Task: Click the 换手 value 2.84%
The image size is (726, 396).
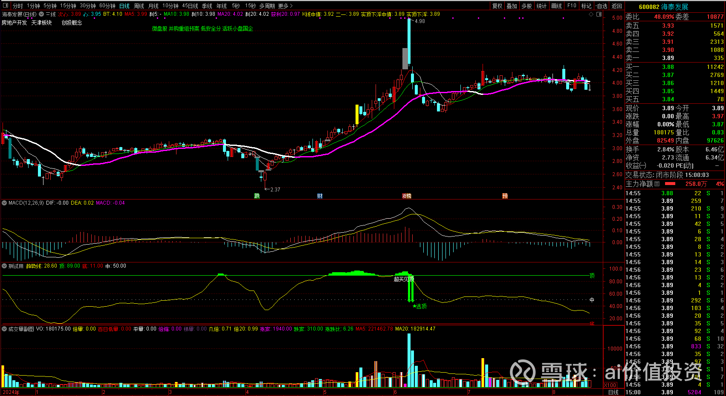Action: pyautogui.click(x=665, y=149)
